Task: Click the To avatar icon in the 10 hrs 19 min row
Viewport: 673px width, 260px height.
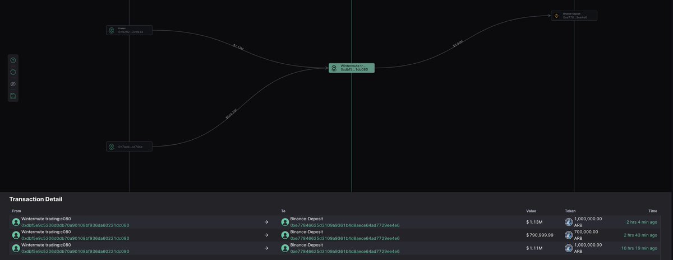Action: point(285,248)
